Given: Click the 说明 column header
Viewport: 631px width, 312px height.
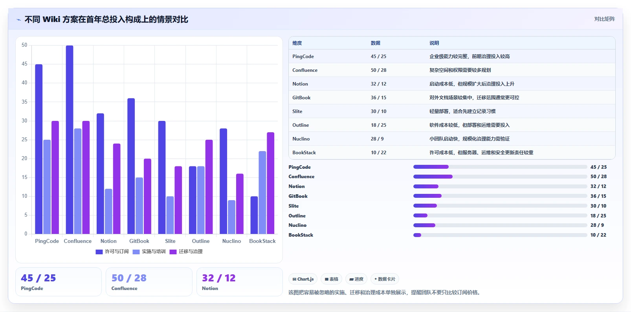Looking at the screenshot, I should tap(434, 43).
